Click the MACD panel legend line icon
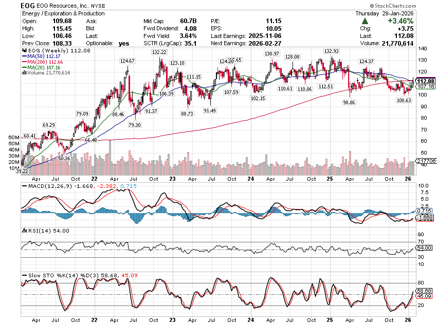Viewport: 437px width, 325px height. click(x=24, y=186)
